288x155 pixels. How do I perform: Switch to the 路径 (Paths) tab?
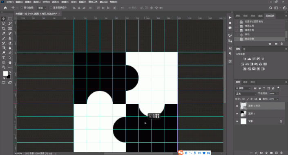(x=253, y=82)
